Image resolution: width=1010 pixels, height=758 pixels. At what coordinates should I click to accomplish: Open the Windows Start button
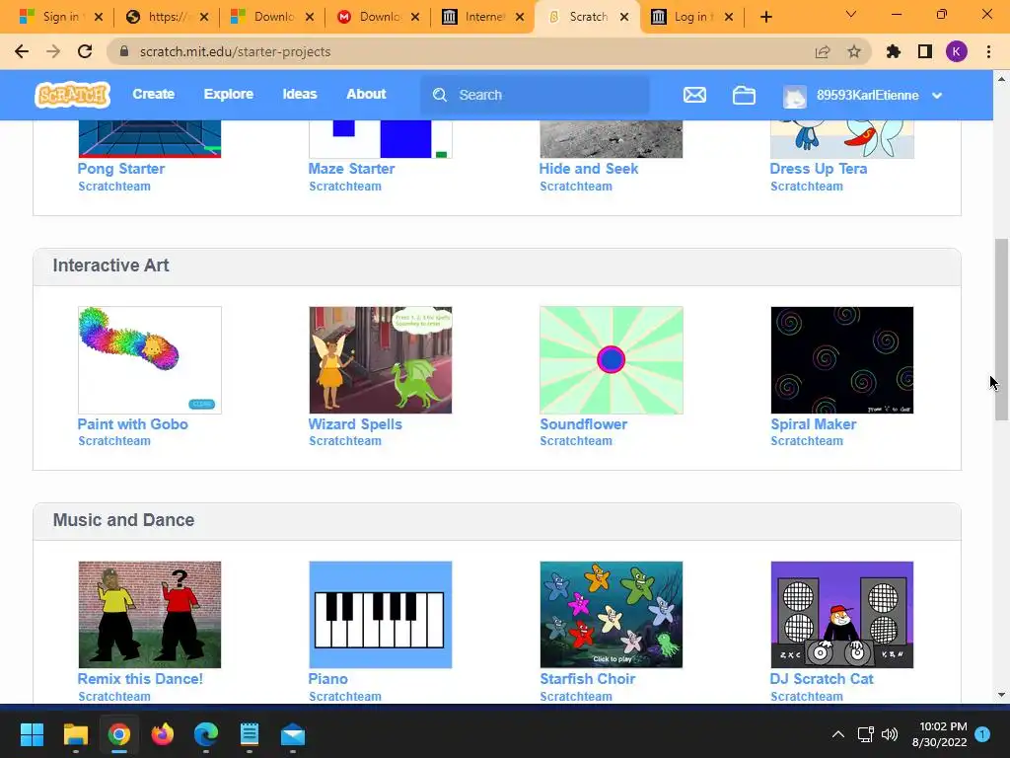tap(32, 734)
